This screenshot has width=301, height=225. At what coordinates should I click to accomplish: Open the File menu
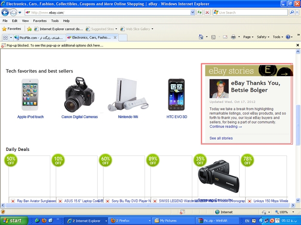(5, 21)
